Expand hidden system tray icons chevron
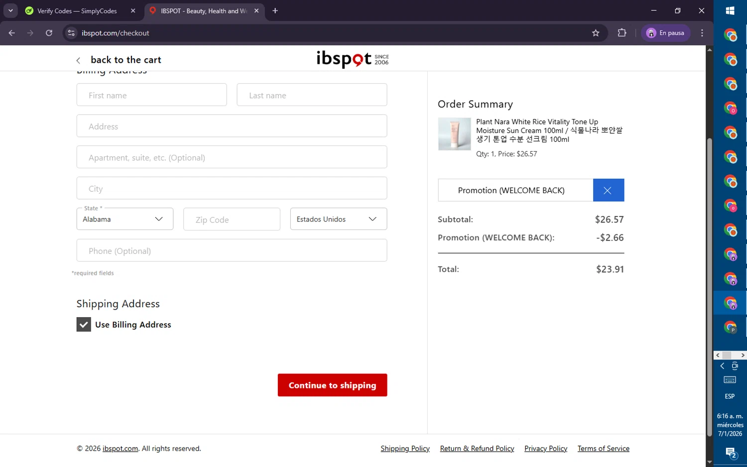The width and height of the screenshot is (747, 467). pos(722,366)
